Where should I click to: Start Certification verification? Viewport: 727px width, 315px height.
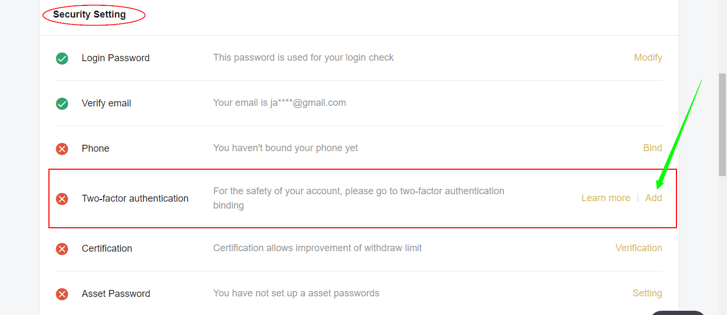coord(639,248)
